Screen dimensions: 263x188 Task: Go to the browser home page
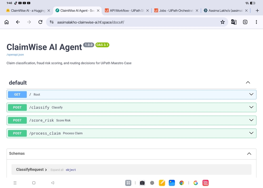[x=7, y=22]
